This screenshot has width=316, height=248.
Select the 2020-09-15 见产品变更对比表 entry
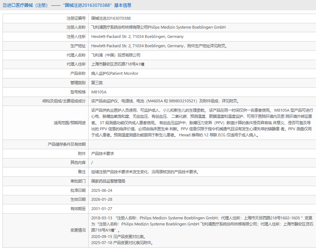(x=118, y=237)
